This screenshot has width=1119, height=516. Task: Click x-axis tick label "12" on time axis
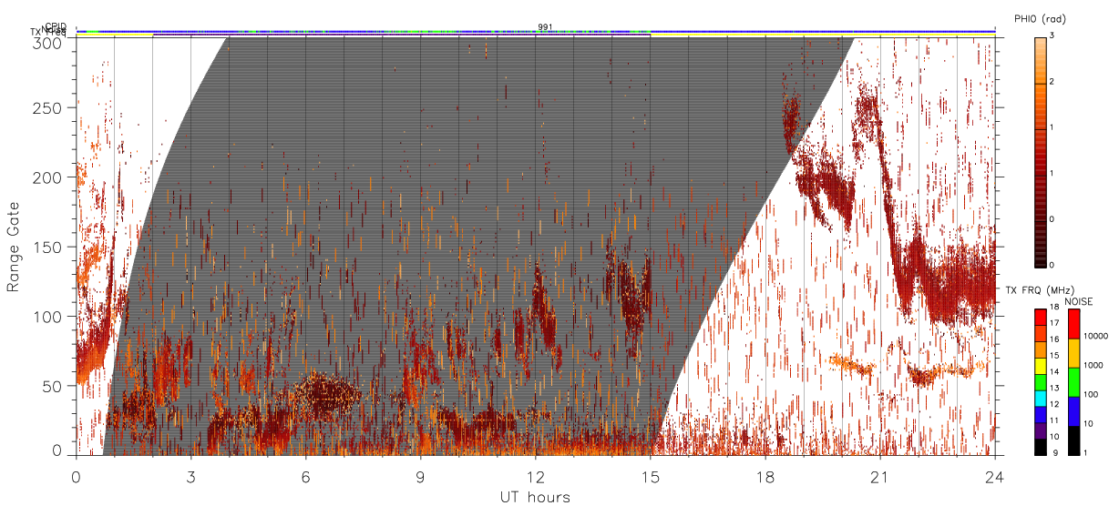click(535, 476)
